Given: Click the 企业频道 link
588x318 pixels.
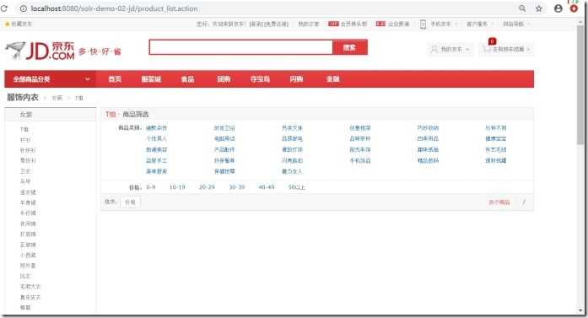Looking at the screenshot, I should click(x=398, y=24).
